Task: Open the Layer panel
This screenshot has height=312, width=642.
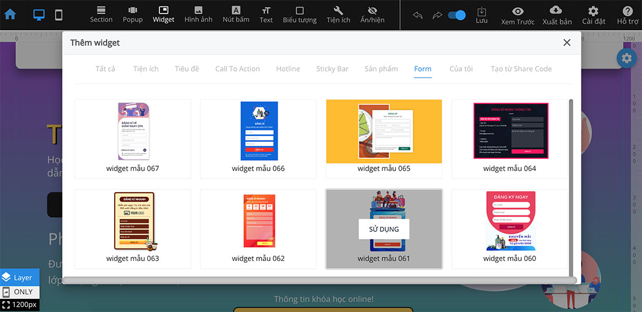Action: coord(20,277)
